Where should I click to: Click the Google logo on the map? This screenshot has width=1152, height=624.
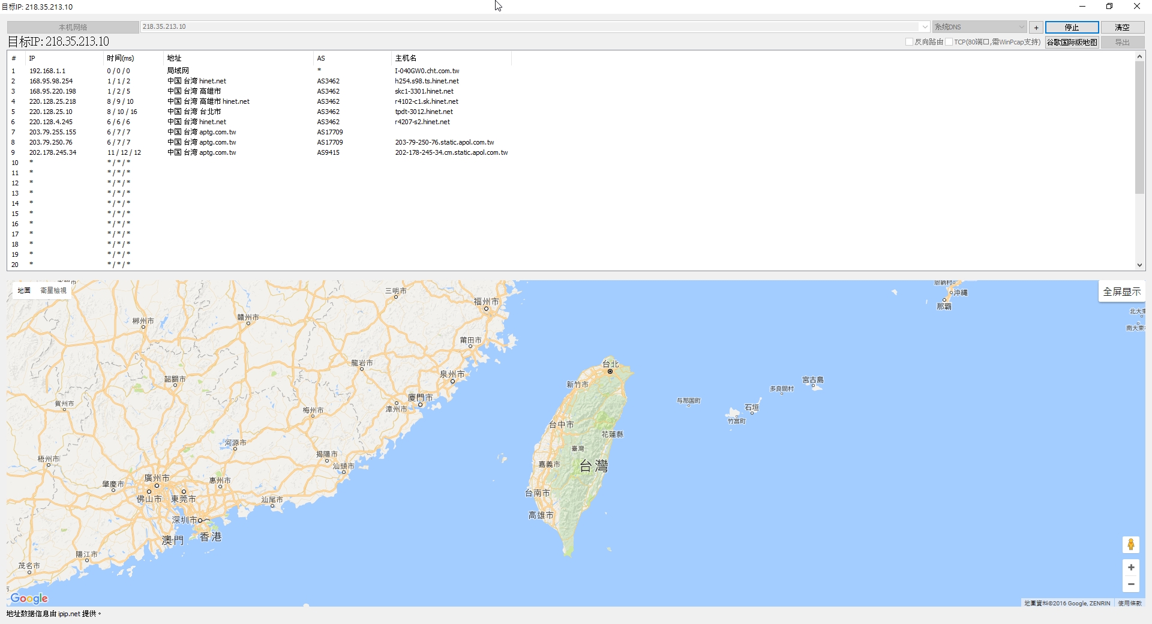[29, 598]
